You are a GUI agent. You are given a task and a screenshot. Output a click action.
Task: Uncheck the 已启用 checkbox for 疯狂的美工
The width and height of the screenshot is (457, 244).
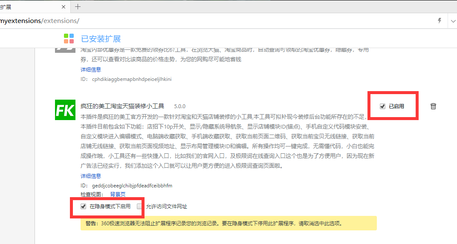tap(382, 106)
